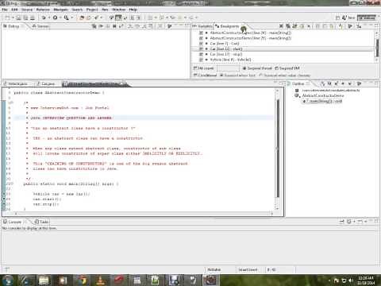Open Chrome from the Windows taskbar
This screenshot has height=286, width=381.
click(x=82, y=280)
